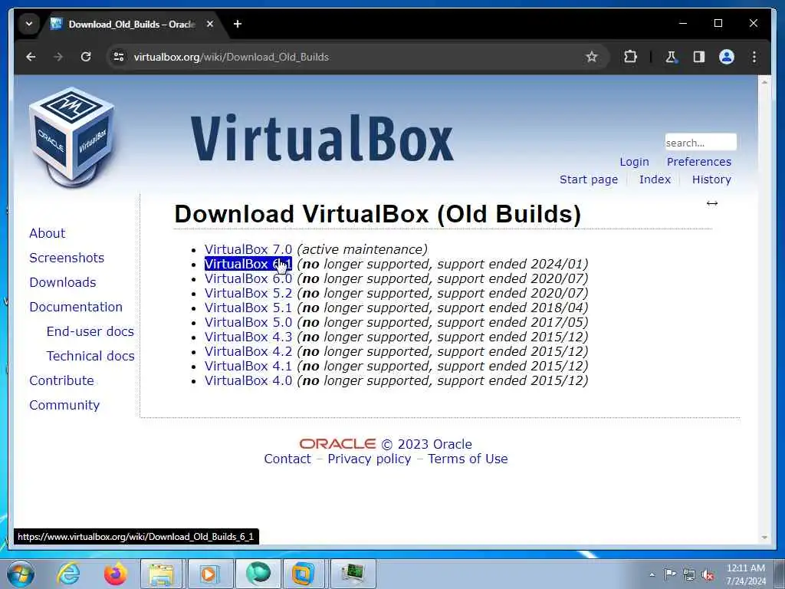This screenshot has width=785, height=589.
Task: Click the page scrollbar down arrow
Action: coord(764,538)
